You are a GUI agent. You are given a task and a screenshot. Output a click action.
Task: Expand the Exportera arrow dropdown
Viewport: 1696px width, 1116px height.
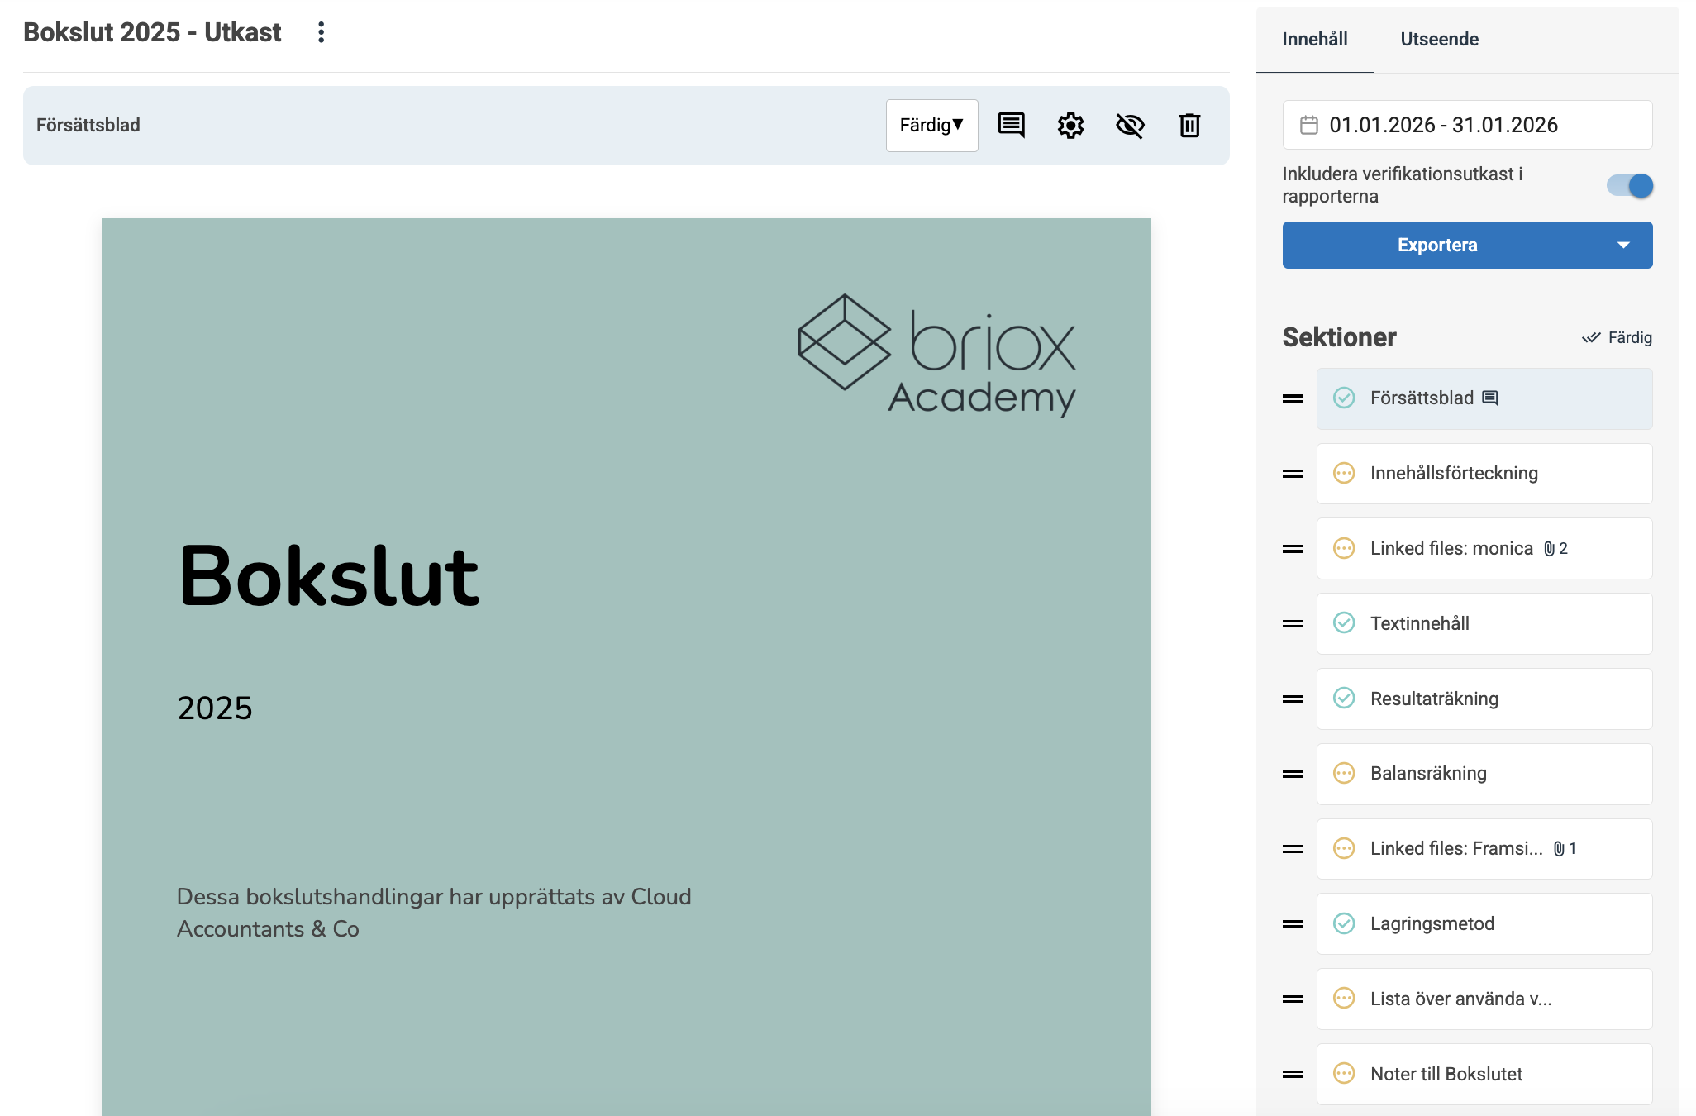click(1623, 245)
